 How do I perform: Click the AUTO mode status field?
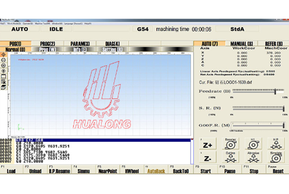(x=20, y=29)
